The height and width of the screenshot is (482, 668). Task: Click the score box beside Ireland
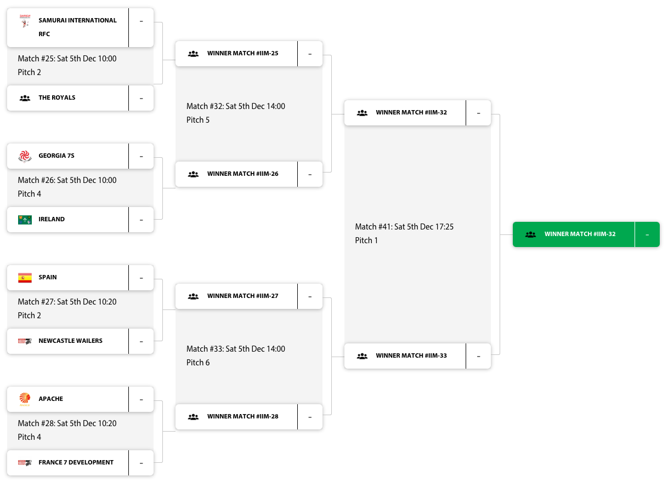pyautogui.click(x=141, y=220)
